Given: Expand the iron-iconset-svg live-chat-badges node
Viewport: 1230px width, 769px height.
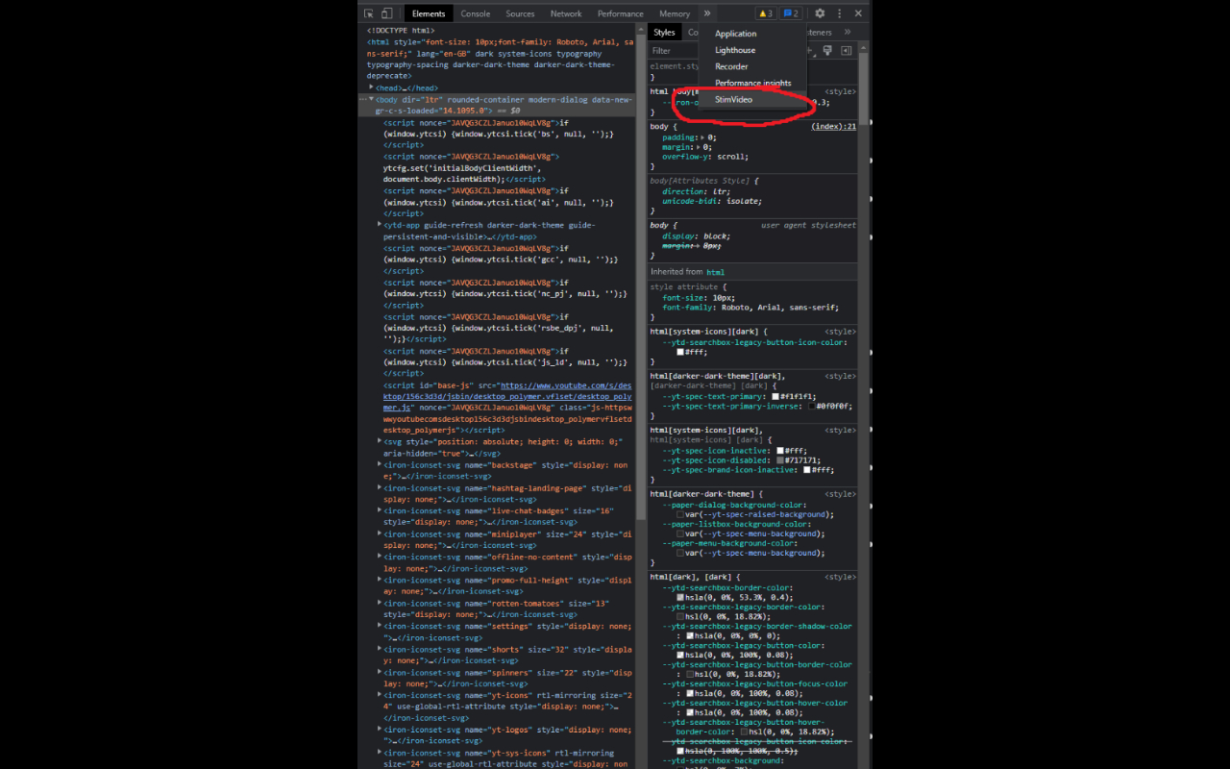Looking at the screenshot, I should point(380,510).
